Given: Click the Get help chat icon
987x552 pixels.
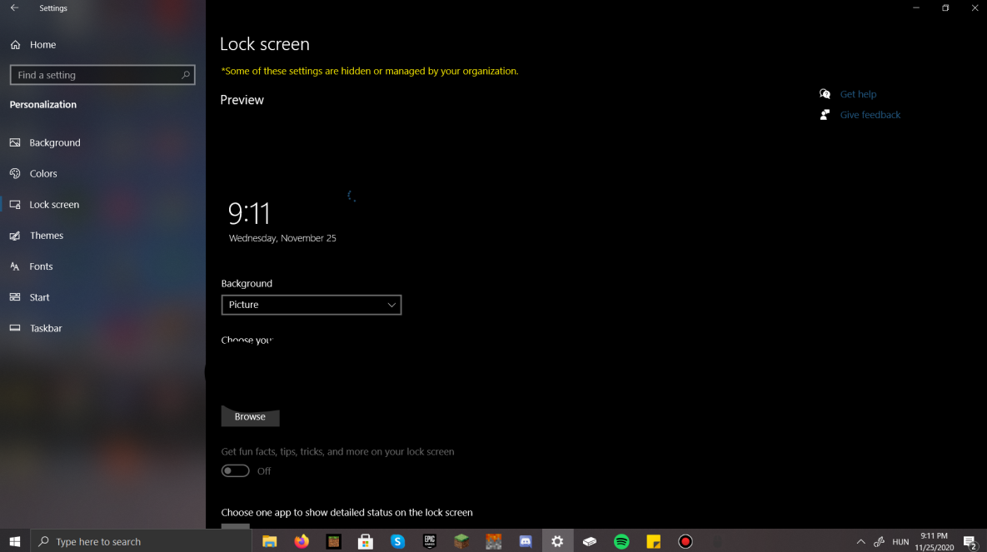Looking at the screenshot, I should point(825,94).
